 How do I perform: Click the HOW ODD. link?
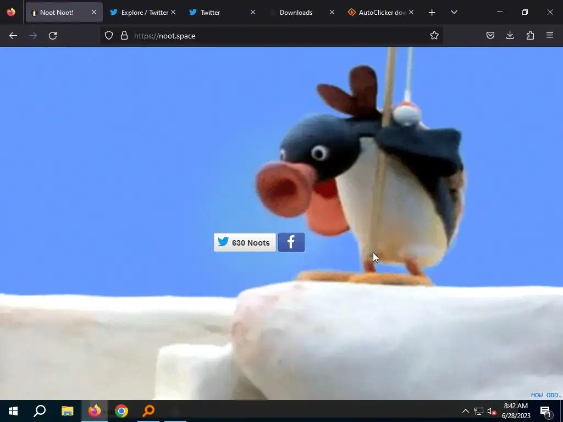546,395
